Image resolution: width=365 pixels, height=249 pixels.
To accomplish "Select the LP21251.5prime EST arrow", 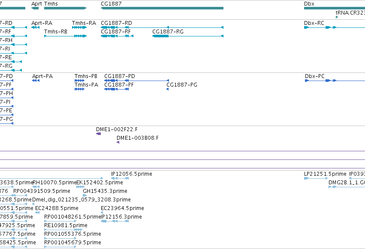I will tap(316, 178).
